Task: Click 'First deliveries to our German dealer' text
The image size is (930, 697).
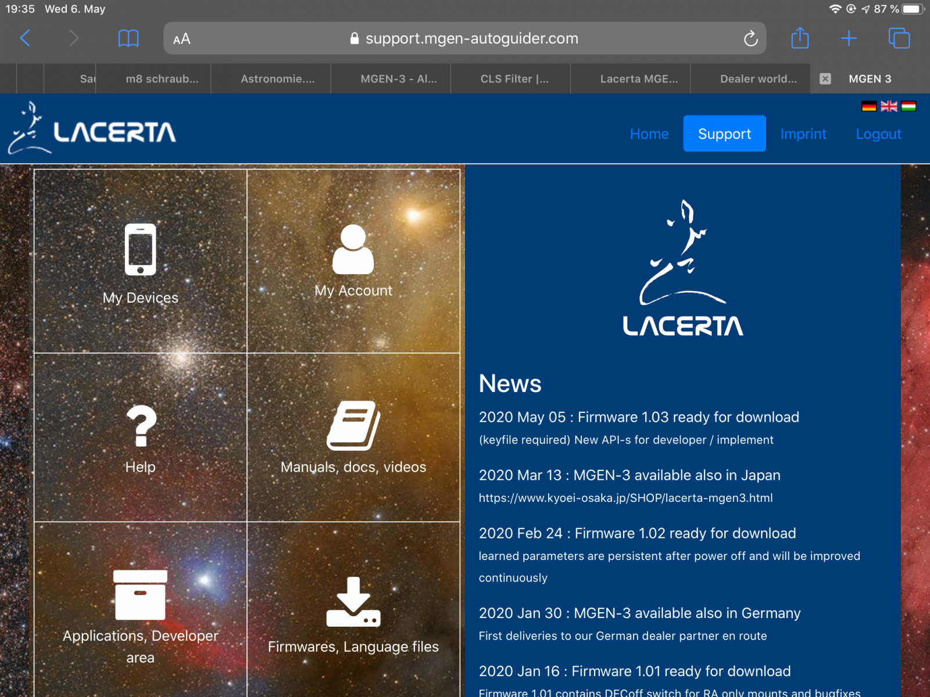Action: (623, 635)
